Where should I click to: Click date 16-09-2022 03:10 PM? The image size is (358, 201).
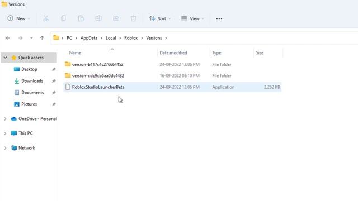tap(180, 76)
